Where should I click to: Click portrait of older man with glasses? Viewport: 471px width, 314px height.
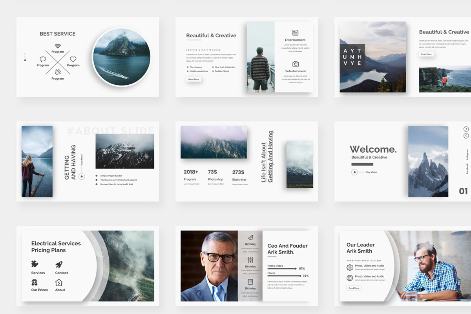click(209, 266)
